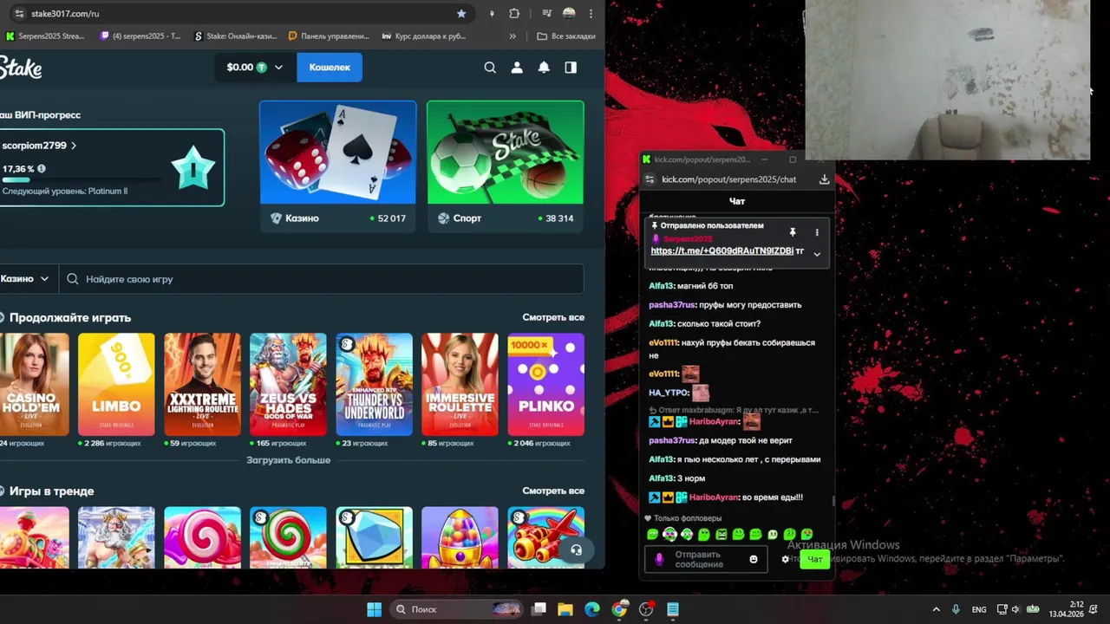
Task: Open Task View on taskbar
Action: (539, 609)
